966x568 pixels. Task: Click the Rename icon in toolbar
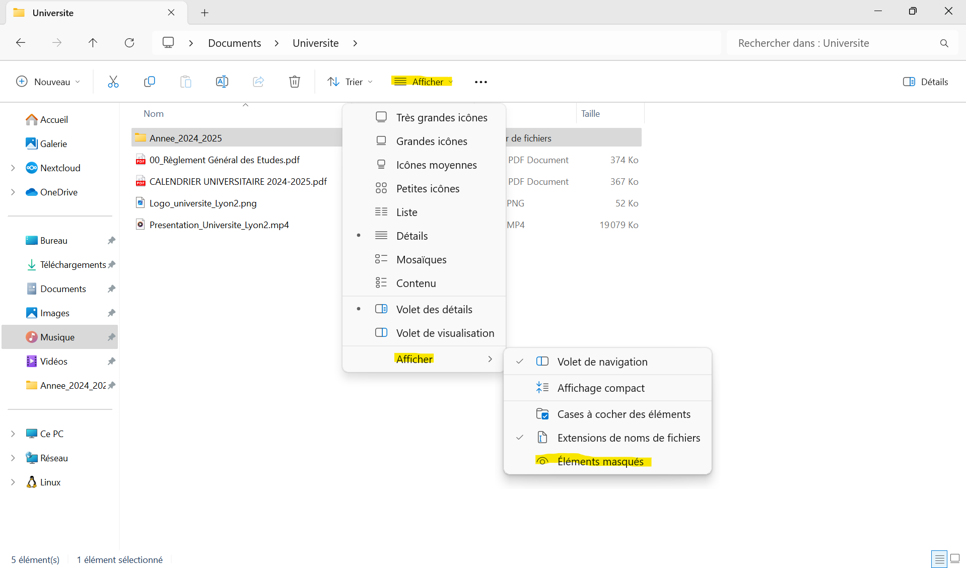[x=222, y=82]
